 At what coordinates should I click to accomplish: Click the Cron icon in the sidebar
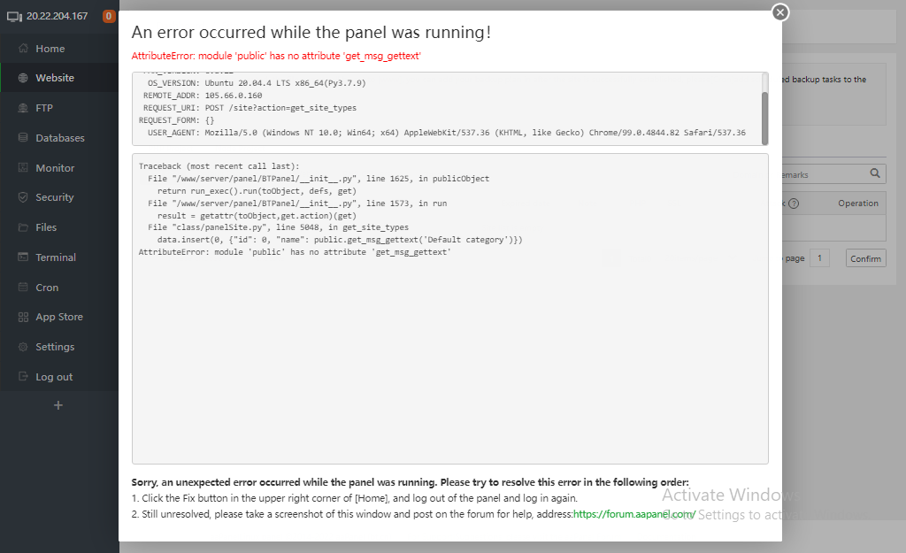click(x=23, y=288)
